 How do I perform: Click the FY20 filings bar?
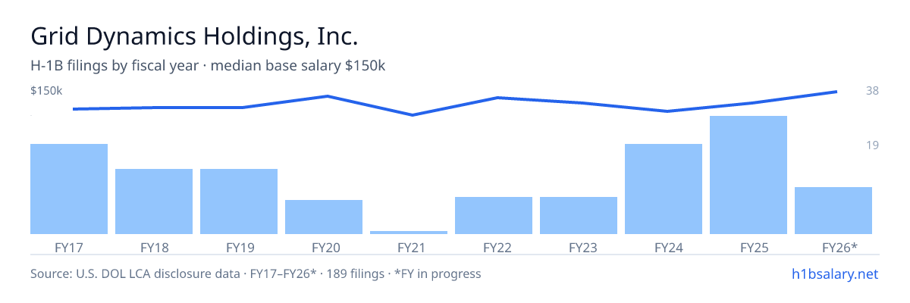(x=324, y=217)
